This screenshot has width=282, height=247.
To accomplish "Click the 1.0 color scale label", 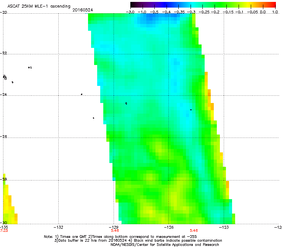I will [x=275, y=12].
